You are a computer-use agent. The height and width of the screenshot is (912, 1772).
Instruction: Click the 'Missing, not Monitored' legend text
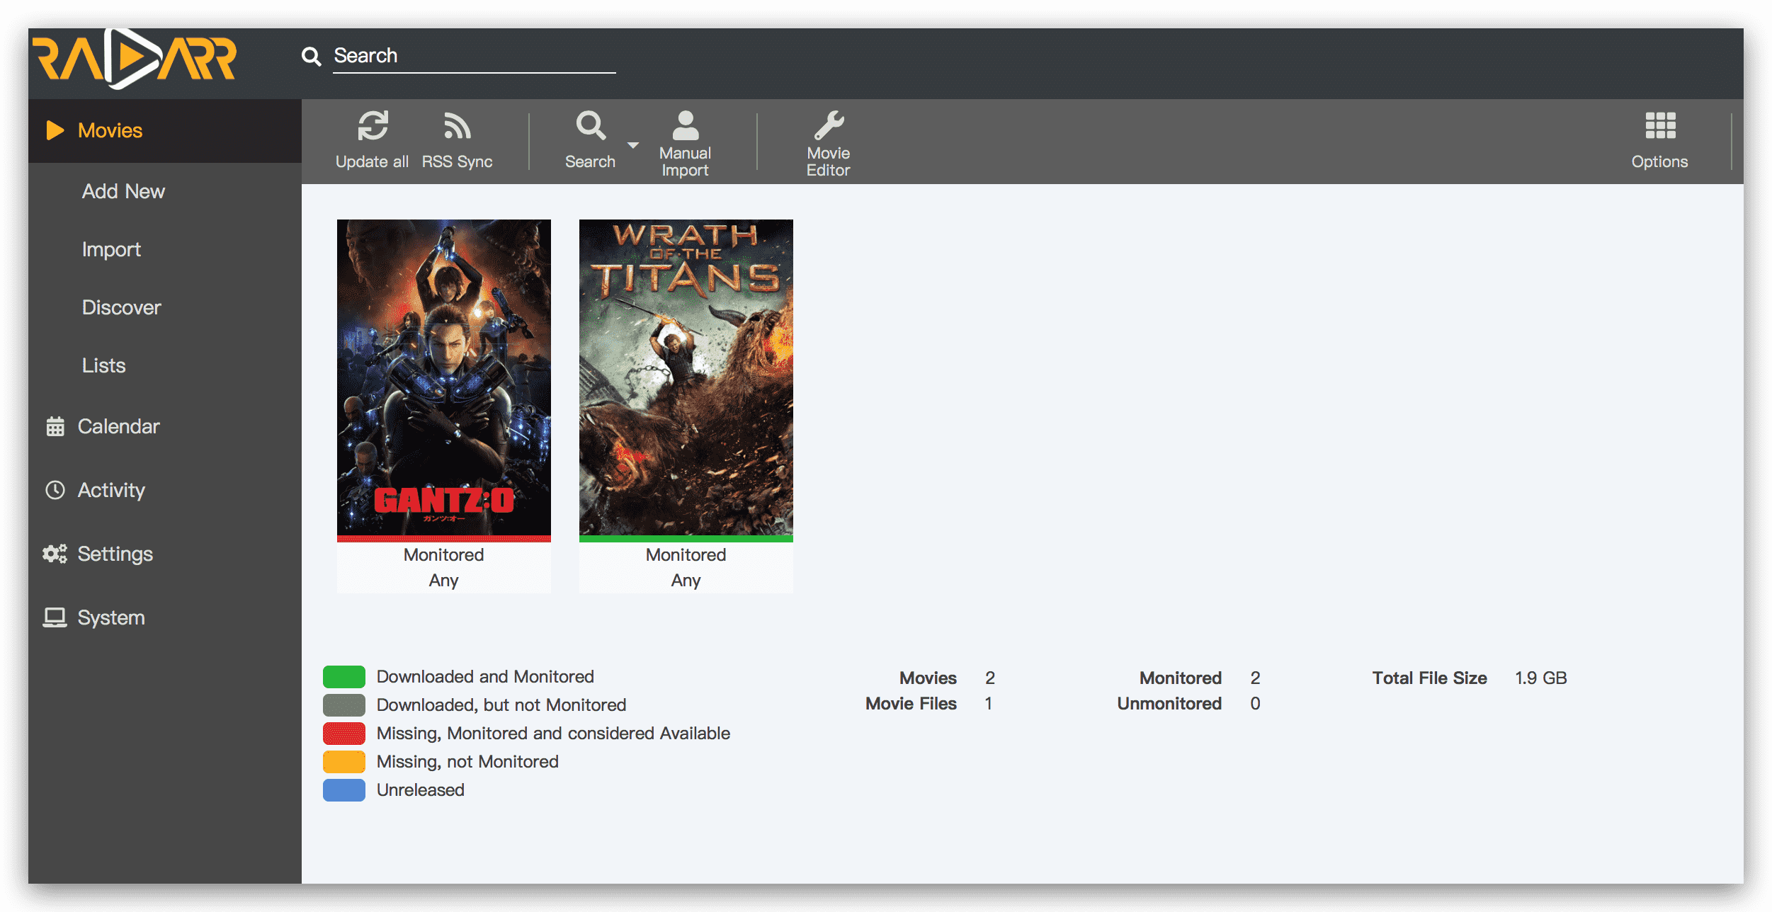[467, 762]
